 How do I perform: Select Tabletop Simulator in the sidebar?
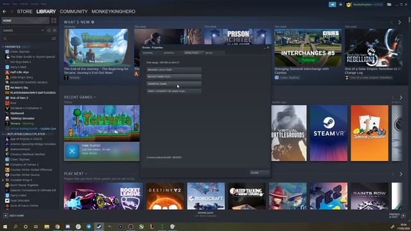click(x=22, y=118)
